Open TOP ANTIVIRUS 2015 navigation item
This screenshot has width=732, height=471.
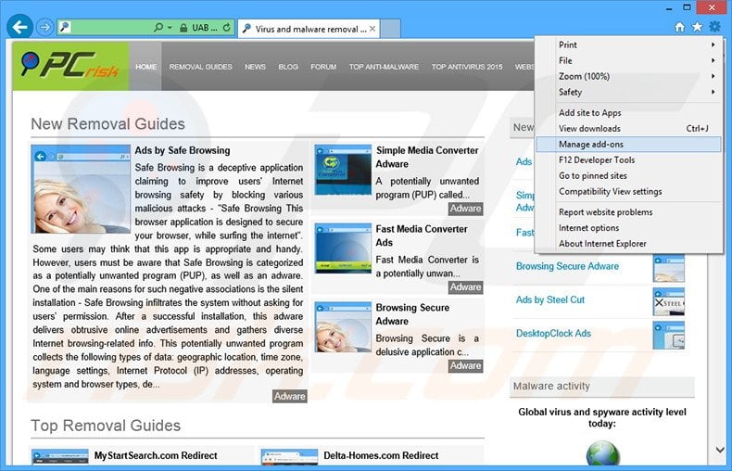coord(467,67)
